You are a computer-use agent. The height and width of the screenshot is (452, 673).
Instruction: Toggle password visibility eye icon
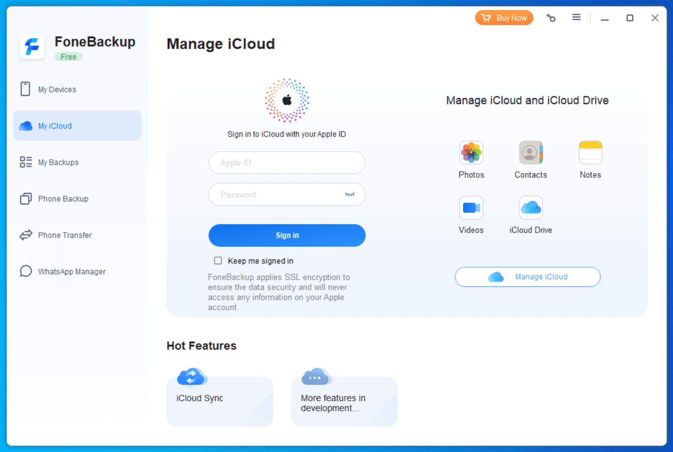click(x=350, y=194)
